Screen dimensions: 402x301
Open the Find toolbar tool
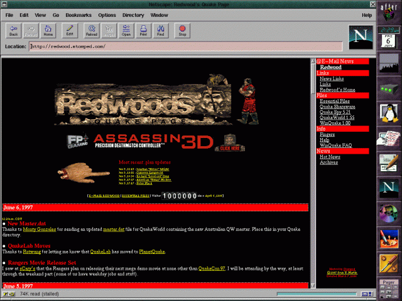(161, 29)
